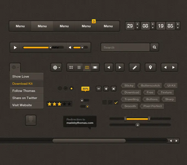This screenshot has width=187, height=165.
Task: Select the first dark radio button
Action: (60, 89)
